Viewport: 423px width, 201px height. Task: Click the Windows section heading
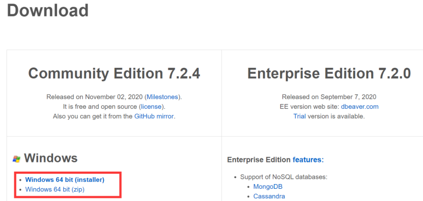pos(51,158)
